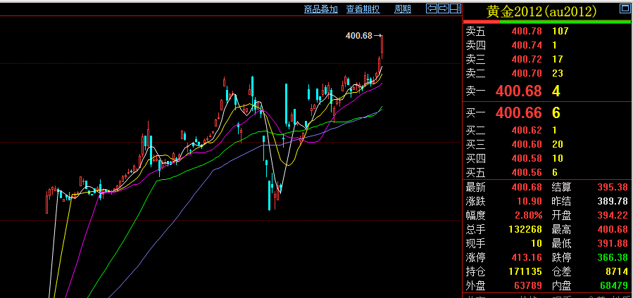Toggle the side panel layout icon

click(454, 8)
